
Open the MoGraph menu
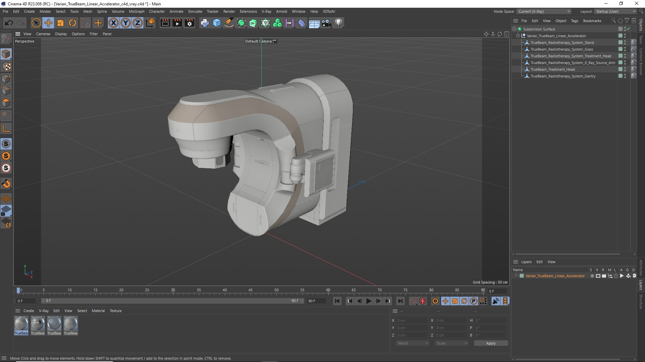(x=137, y=11)
